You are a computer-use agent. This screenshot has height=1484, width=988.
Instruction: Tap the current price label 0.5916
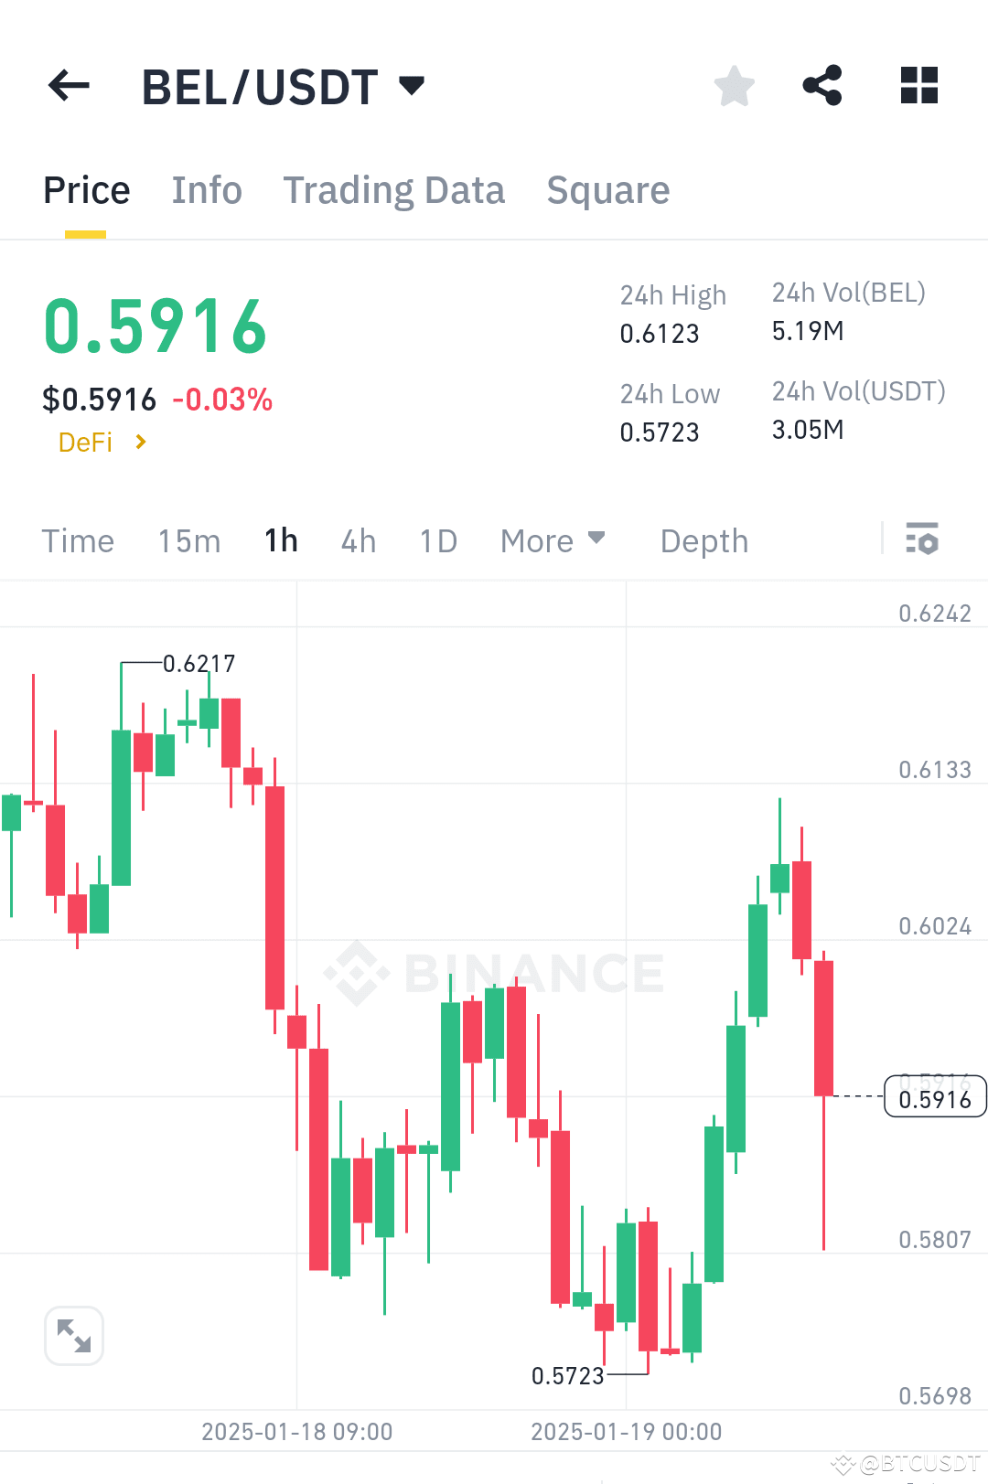pyautogui.click(x=934, y=1097)
